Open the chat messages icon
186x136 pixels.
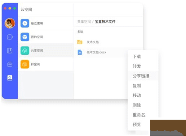tap(10, 37)
